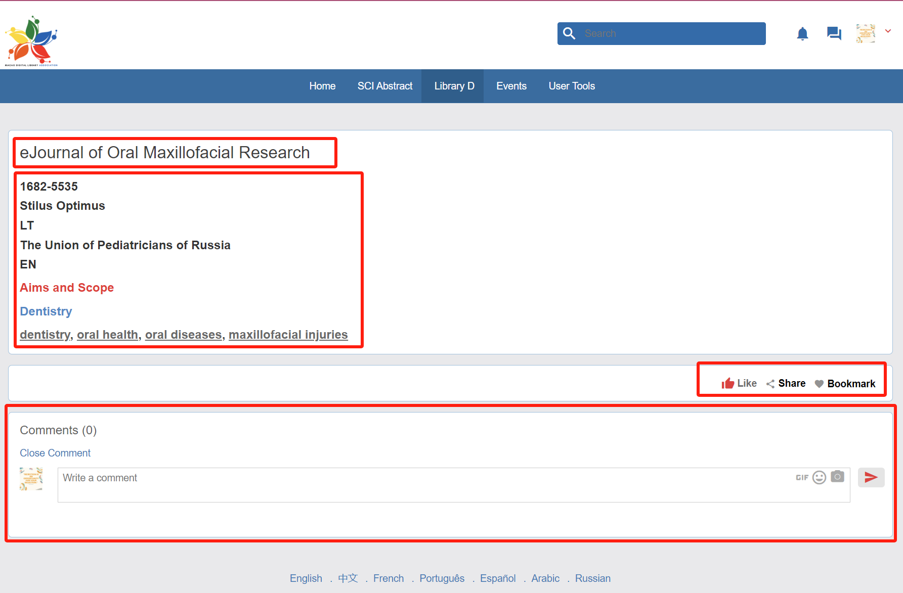Open the Dentistry category link
The height and width of the screenshot is (593, 903).
(46, 311)
